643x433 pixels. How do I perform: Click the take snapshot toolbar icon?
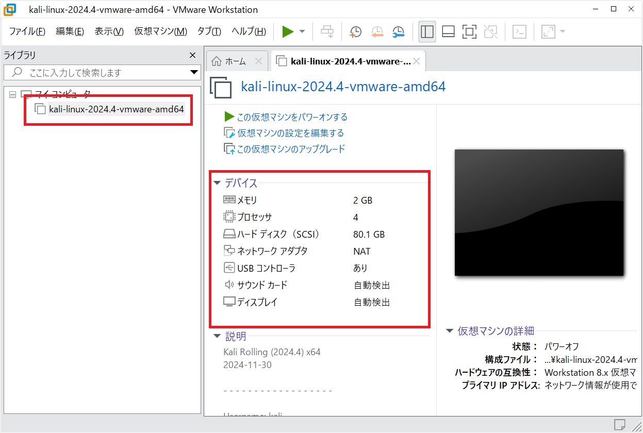(x=355, y=31)
